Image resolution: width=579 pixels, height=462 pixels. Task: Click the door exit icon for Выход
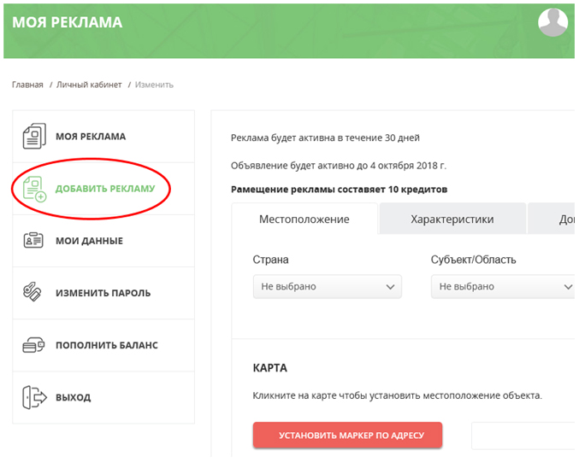click(33, 397)
